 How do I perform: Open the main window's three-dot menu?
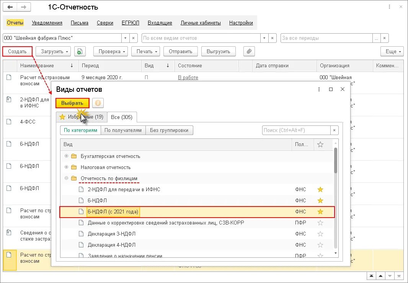[x=389, y=7]
